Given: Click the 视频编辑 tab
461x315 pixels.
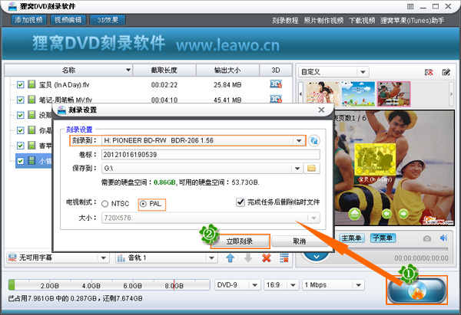Looking at the screenshot, I should [x=68, y=20].
